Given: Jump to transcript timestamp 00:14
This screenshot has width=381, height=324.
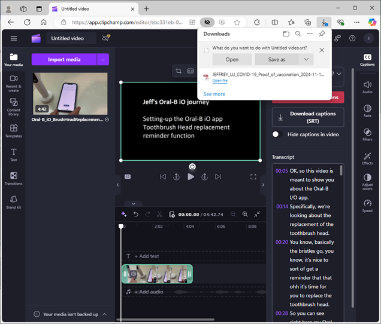Looking at the screenshot, I should (282, 207).
